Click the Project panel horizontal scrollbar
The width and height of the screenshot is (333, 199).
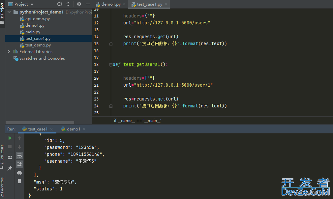(x=40, y=123)
